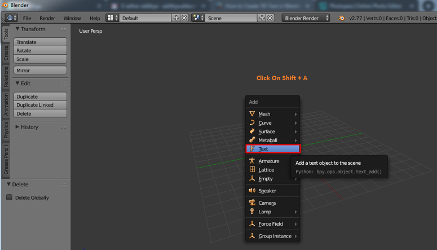Image resolution: width=437 pixels, height=250 pixels.
Task: Choose Group Instance from the Add menu
Action: [x=273, y=236]
